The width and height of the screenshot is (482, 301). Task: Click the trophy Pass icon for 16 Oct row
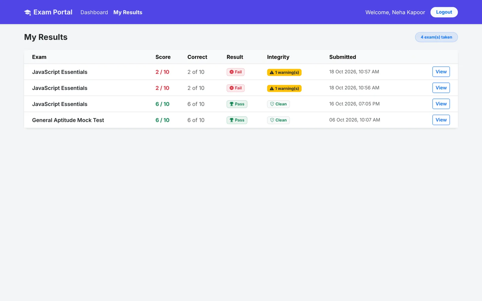tap(232, 104)
